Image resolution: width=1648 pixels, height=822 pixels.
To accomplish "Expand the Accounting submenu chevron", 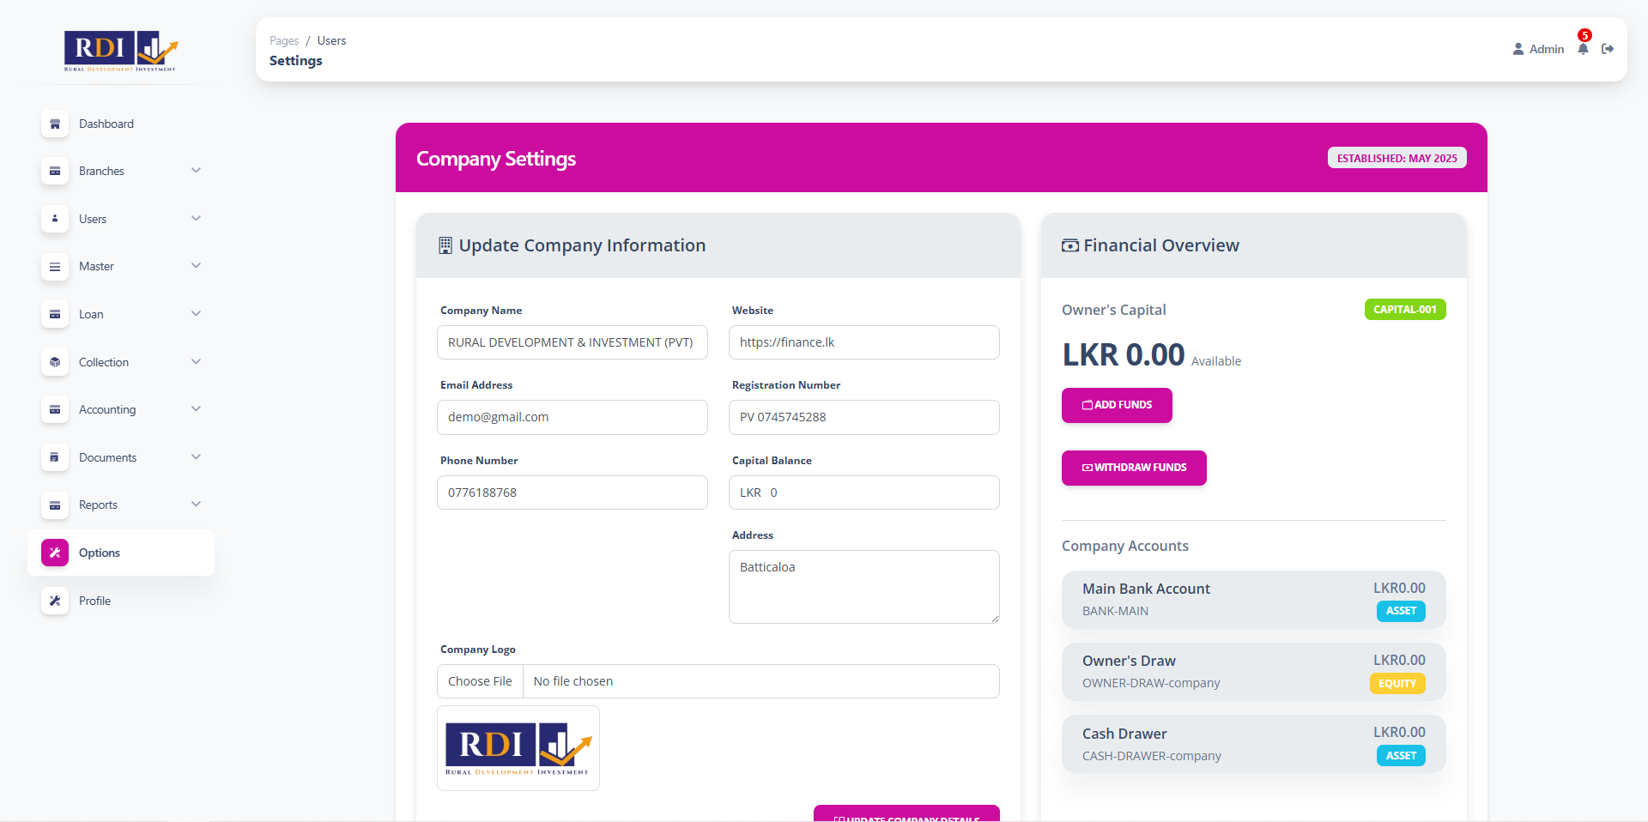I will (x=196, y=408).
